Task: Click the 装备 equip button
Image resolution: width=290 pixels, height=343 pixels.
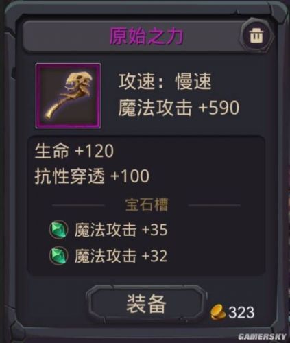Action: point(146,303)
